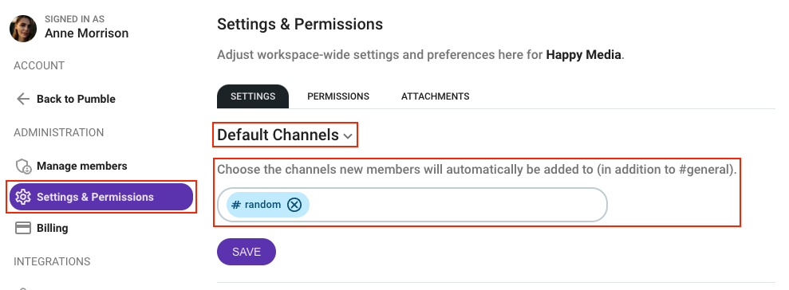Save default channel changes with the SAVE button
The width and height of the screenshot is (789, 290).
247,252
